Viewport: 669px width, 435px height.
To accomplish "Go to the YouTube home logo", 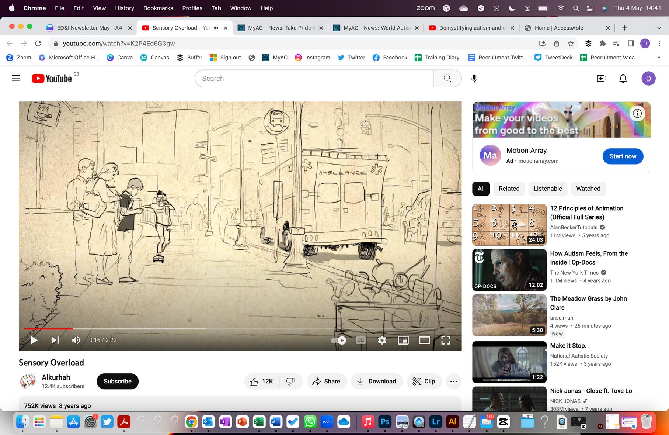I will 52,78.
